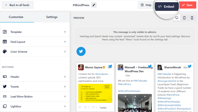The height and width of the screenshot is (112, 198).
Task: Click the #WordPress feed title
Action: tap(81, 5)
